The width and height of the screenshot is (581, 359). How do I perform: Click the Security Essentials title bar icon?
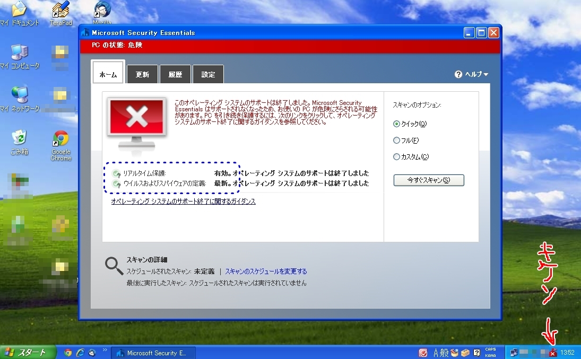pos(85,32)
